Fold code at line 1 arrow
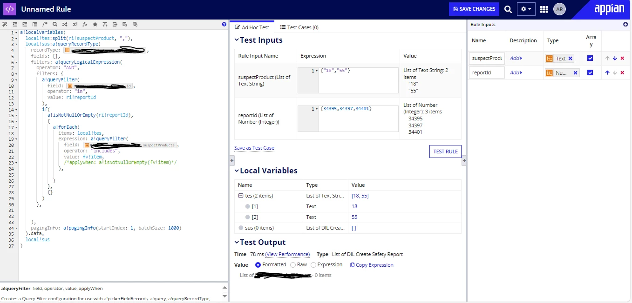 [x=17, y=33]
